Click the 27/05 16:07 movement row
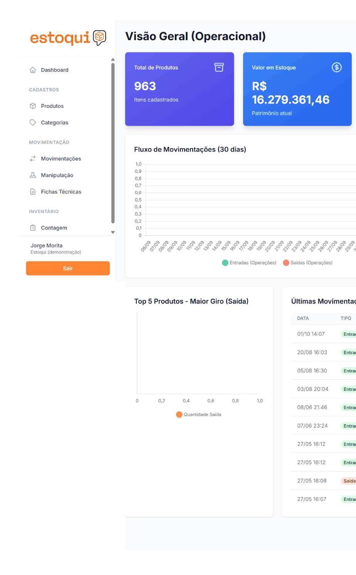This screenshot has width=356, height=575. pos(324,499)
